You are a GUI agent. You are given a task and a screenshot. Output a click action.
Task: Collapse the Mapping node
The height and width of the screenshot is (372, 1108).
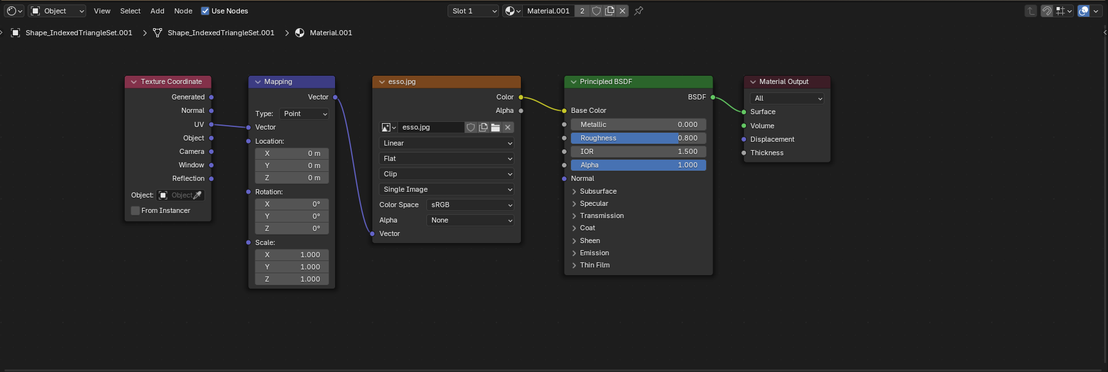(x=258, y=82)
